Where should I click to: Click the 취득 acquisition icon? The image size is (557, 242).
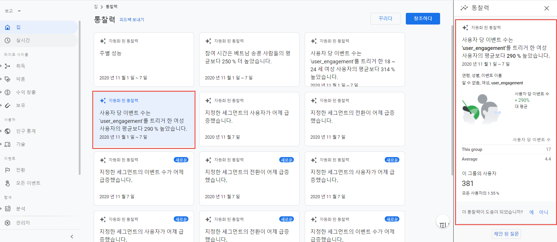click(8, 66)
